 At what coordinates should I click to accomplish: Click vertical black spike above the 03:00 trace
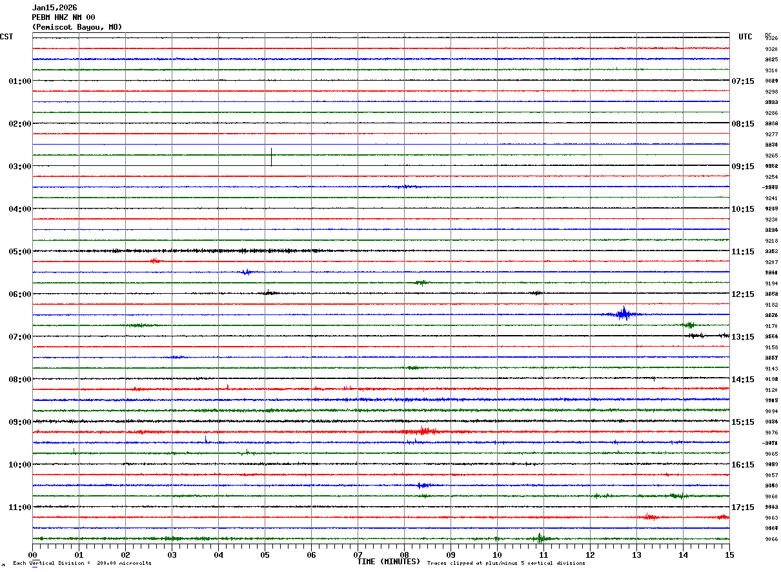(x=271, y=157)
